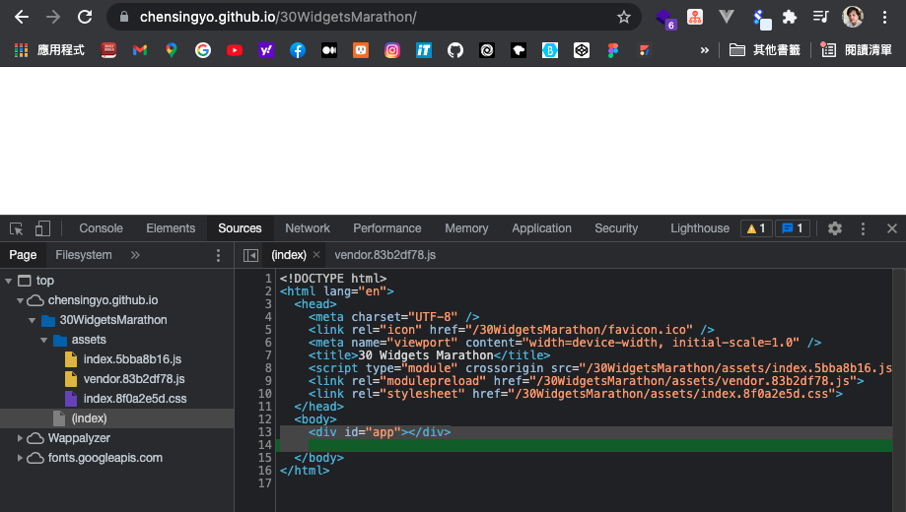Open the 閱讀清單 reading list
Viewport: 906px width, 512px height.
(856, 50)
